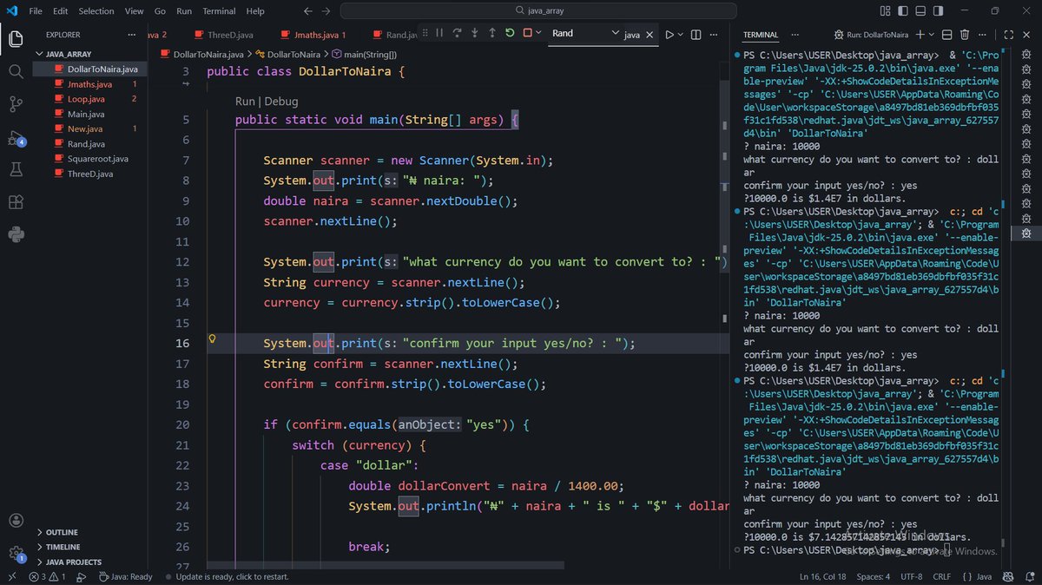The width and height of the screenshot is (1042, 585).
Task: Click Ln 16, Col 18 status item
Action: 823,576
